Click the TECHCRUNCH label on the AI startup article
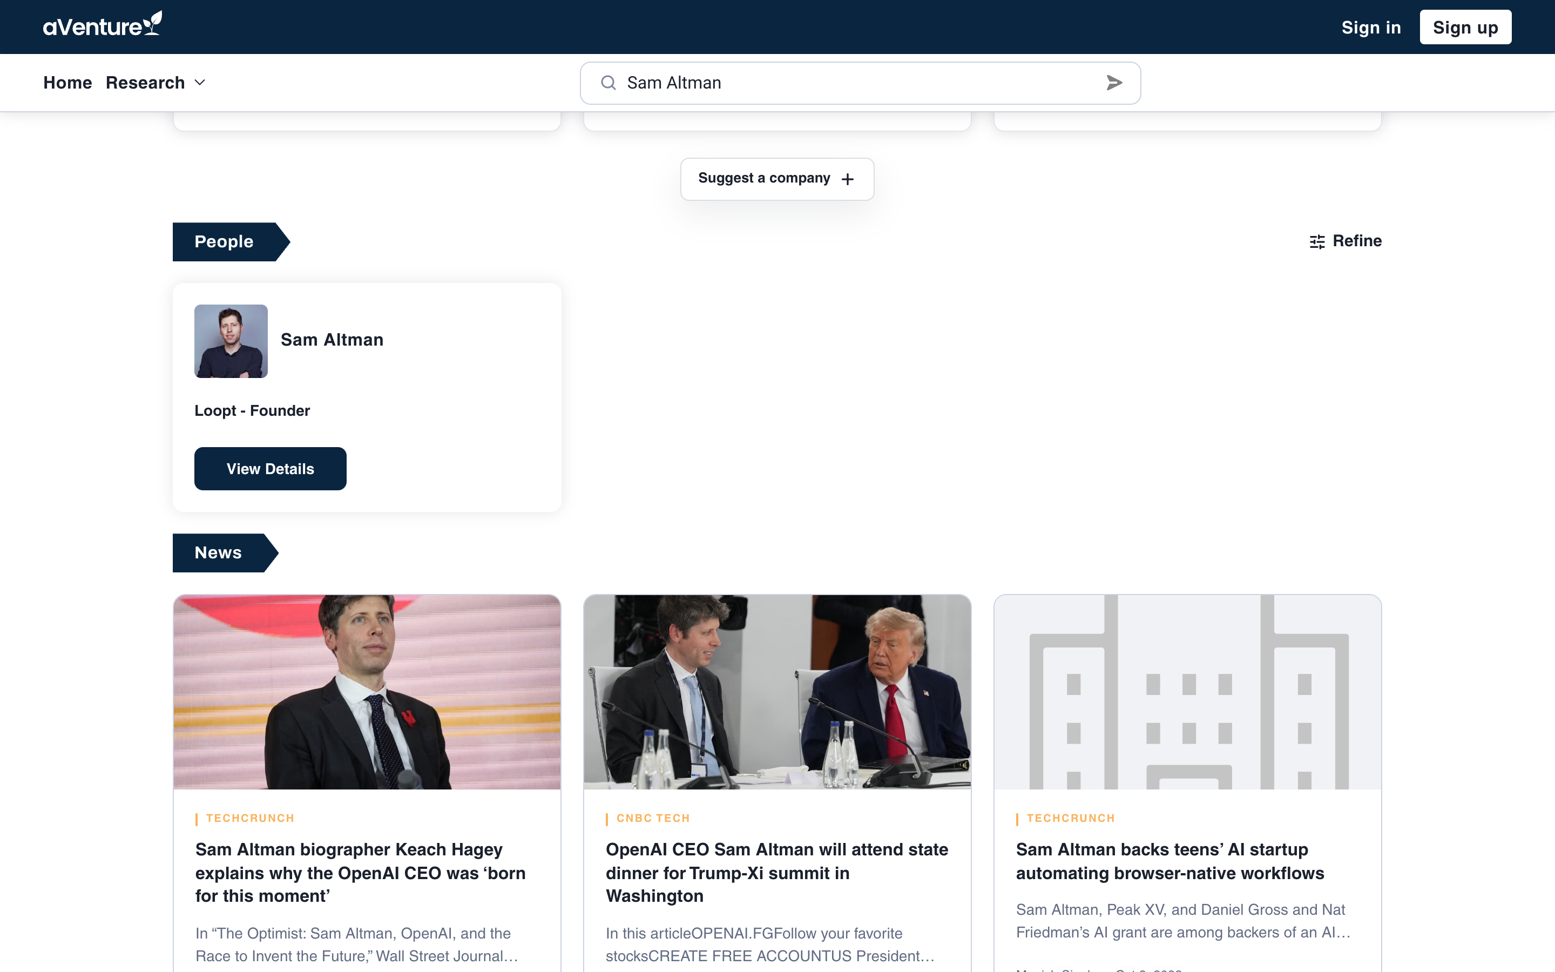The image size is (1555, 972). (x=1071, y=818)
